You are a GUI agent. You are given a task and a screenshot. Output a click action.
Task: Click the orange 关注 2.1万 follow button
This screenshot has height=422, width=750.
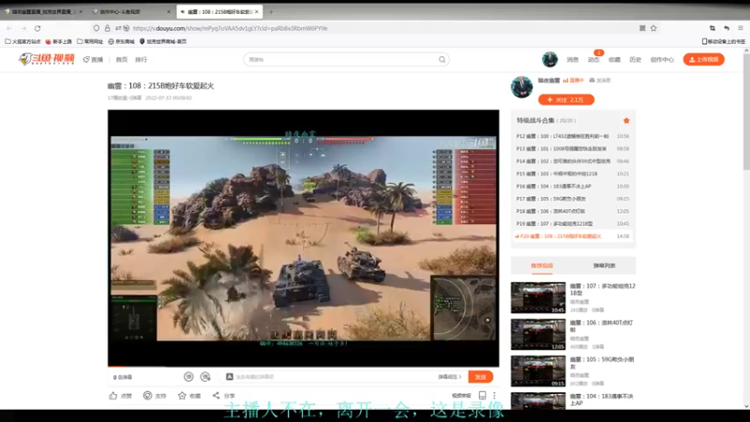point(566,99)
